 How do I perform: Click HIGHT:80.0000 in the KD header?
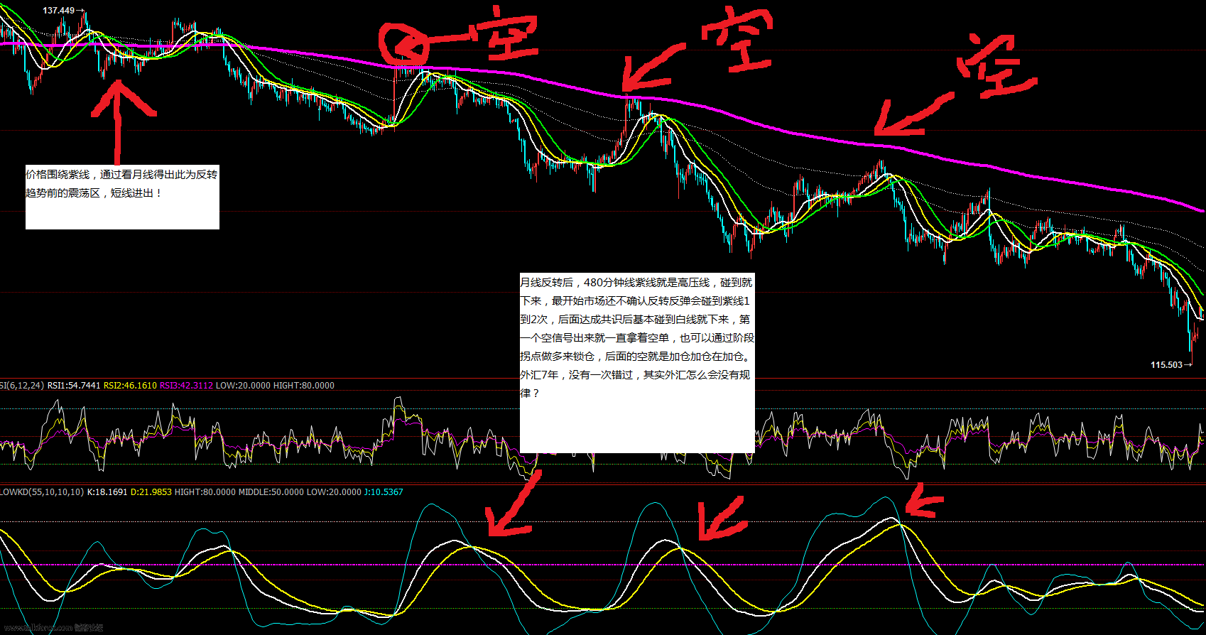pyautogui.click(x=205, y=492)
